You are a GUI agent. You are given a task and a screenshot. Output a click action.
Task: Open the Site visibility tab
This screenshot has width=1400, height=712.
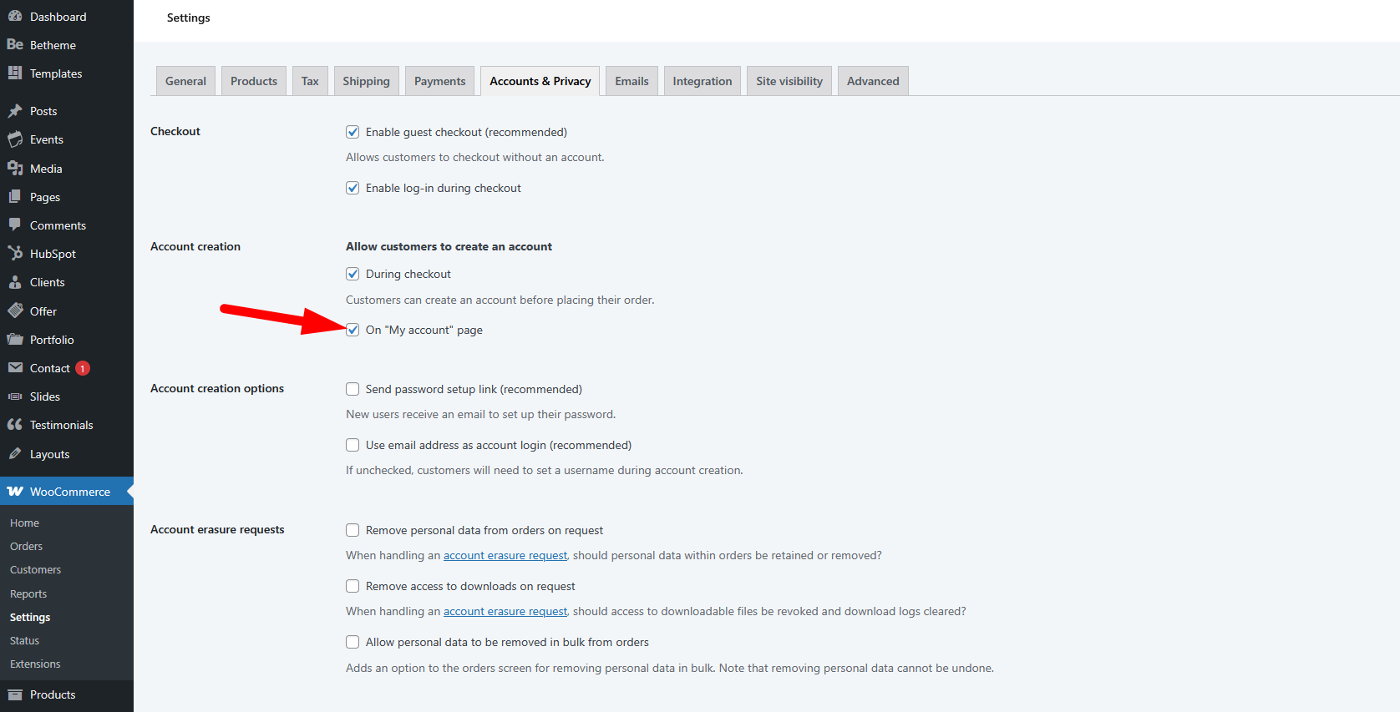click(789, 81)
